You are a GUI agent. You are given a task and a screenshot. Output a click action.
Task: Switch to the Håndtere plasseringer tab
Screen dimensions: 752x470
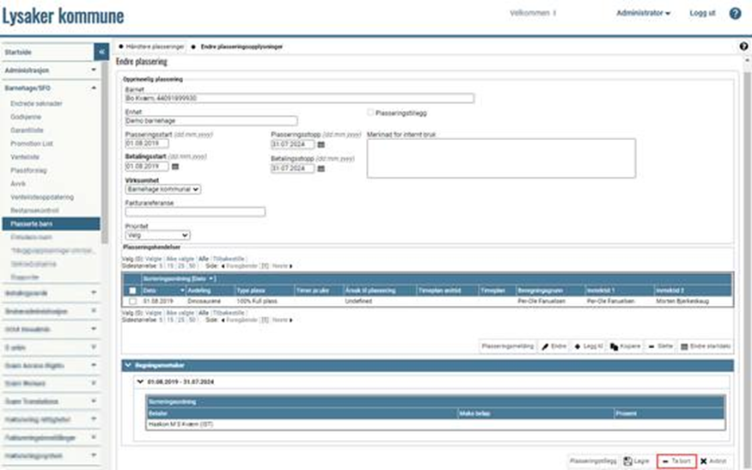152,46
